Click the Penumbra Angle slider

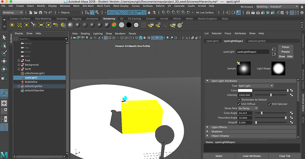(x=271, y=117)
